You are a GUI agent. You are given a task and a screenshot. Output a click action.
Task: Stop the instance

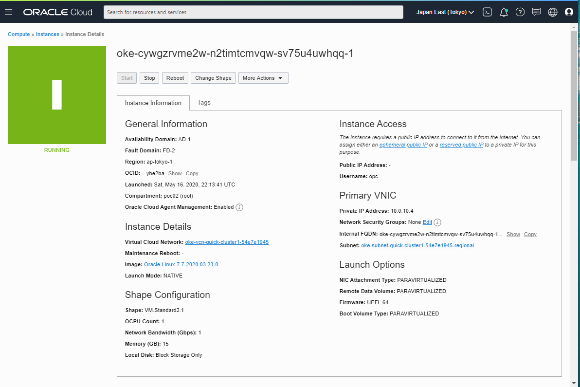[149, 78]
